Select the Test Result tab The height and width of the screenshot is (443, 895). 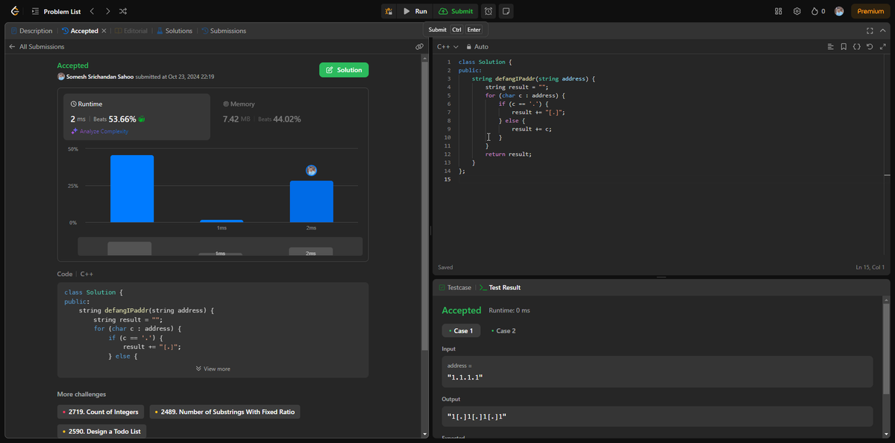point(500,287)
